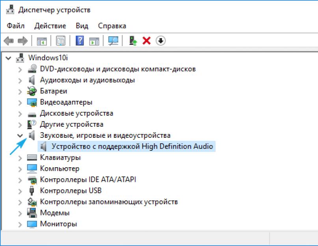Expand the Компьютер category
Viewport: 318px width, 246px height.
point(20,169)
